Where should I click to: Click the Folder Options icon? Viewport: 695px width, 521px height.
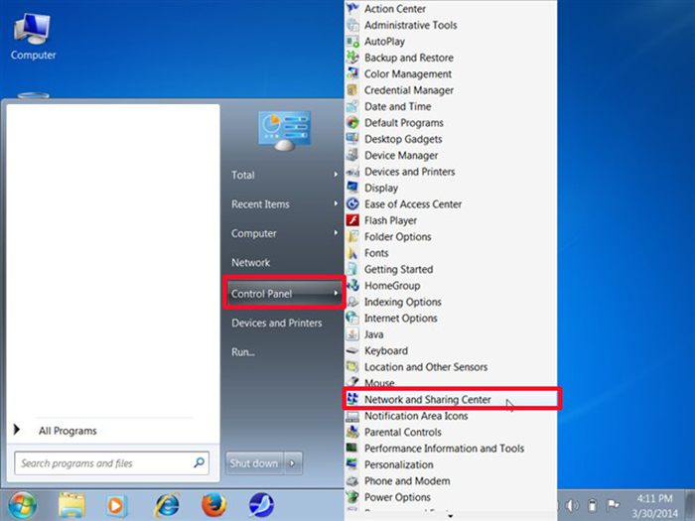352,236
